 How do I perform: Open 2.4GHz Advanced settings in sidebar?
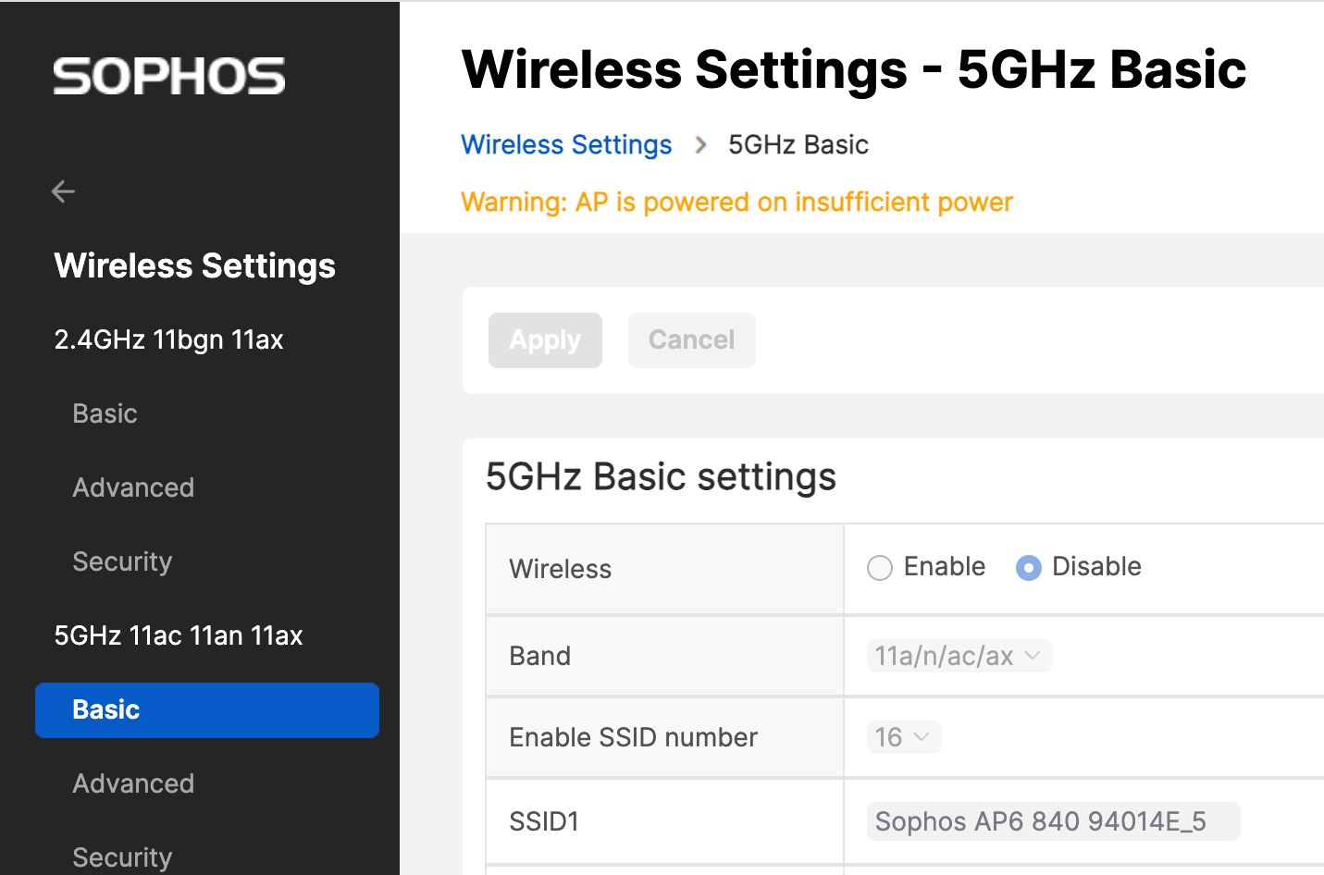[x=133, y=487]
